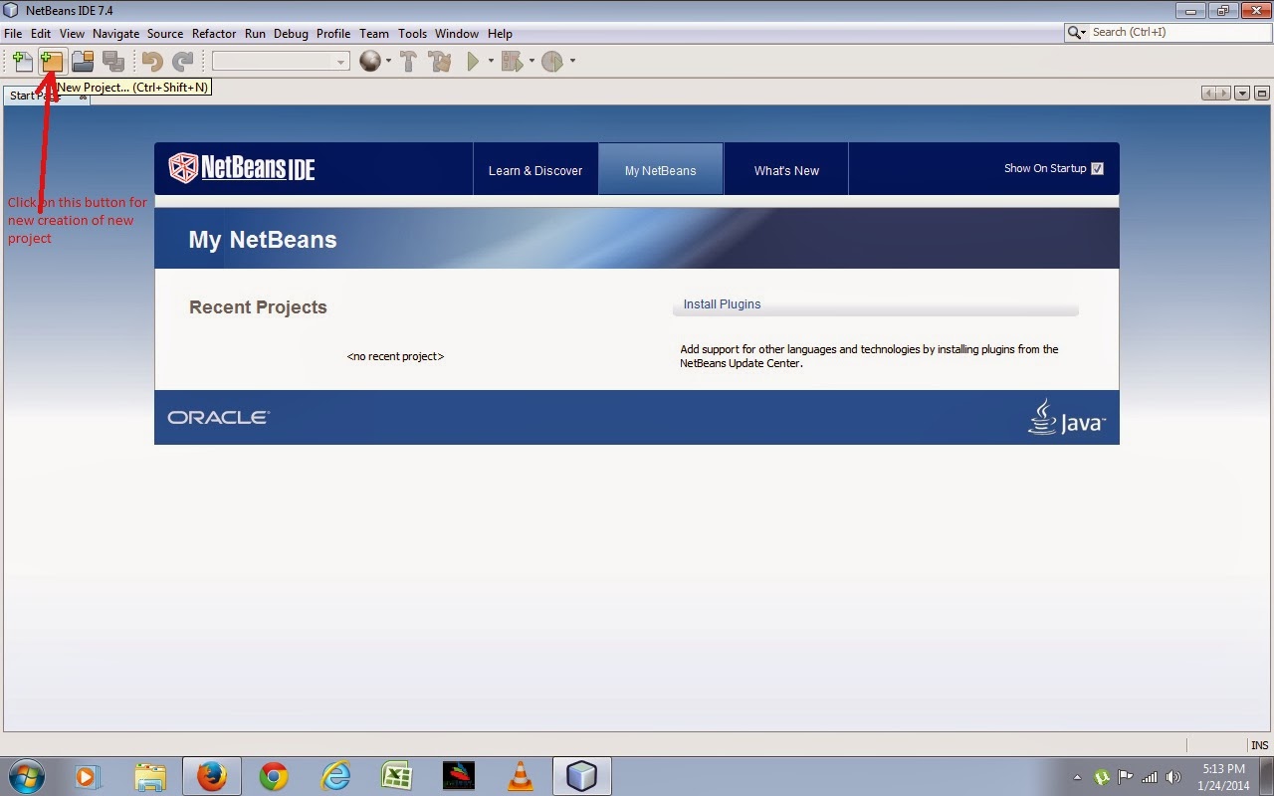
Task: Click the Open Project folder icon
Action: (83, 62)
